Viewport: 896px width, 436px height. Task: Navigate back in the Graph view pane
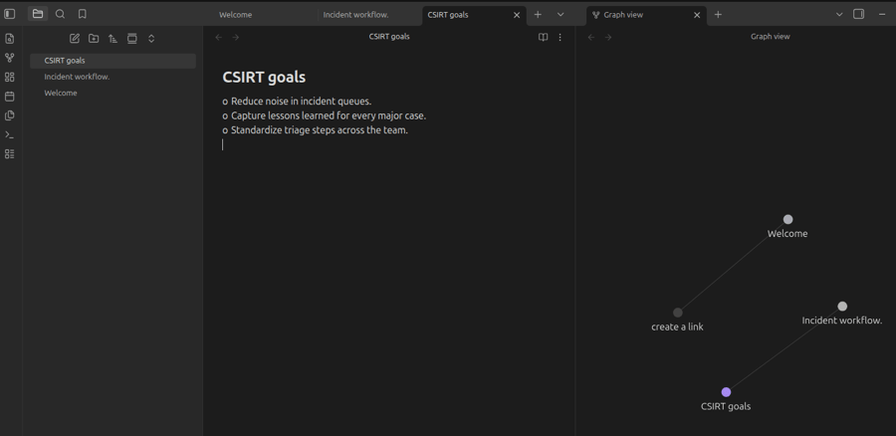coord(591,37)
